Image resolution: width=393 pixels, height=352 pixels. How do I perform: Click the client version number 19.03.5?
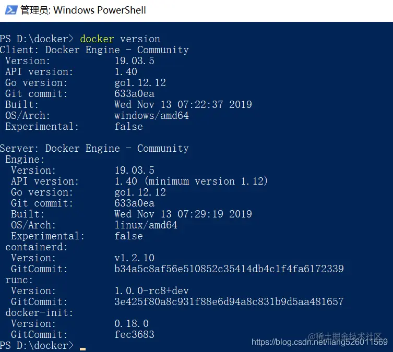pos(134,61)
